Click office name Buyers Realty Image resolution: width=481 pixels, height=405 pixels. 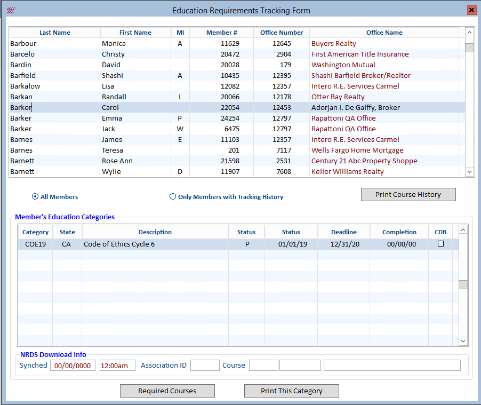coord(334,43)
